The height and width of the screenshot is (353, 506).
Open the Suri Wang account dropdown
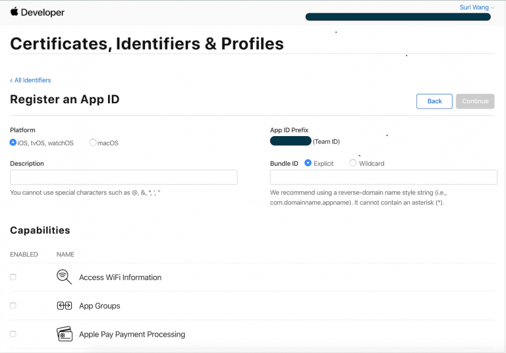(x=477, y=7)
